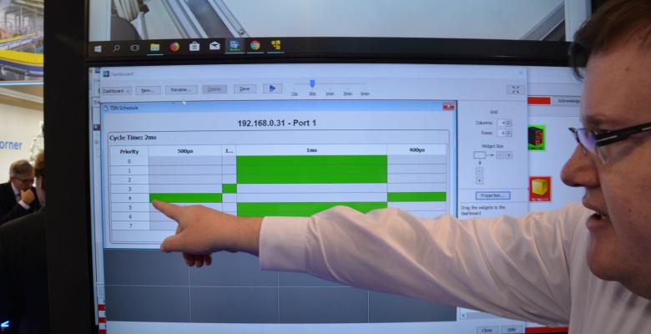Viewport: 651px width, 334px height.
Task: Open the Mail app from the taskbar
Action: click(x=214, y=46)
